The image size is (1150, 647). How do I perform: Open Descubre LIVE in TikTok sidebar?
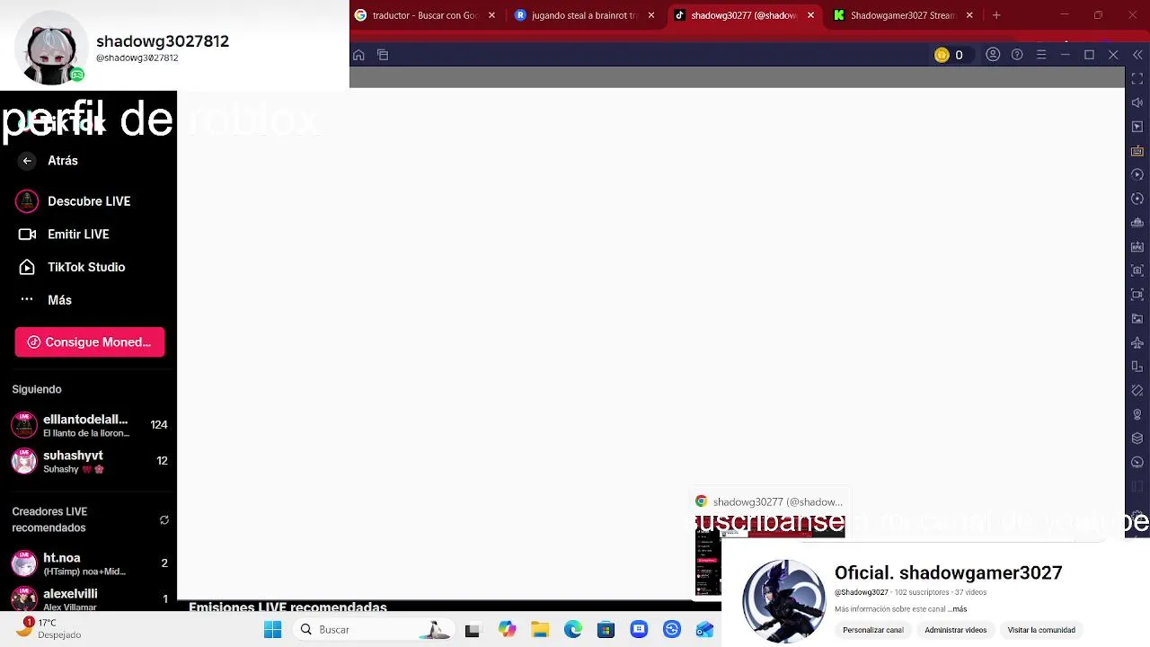click(88, 201)
